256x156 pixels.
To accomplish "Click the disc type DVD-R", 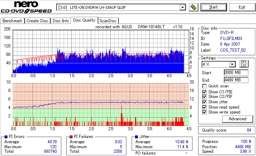I will 227,33.
